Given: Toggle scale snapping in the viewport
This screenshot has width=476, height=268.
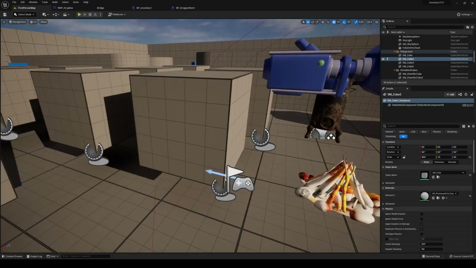Looking at the screenshot, I should click(356, 22).
